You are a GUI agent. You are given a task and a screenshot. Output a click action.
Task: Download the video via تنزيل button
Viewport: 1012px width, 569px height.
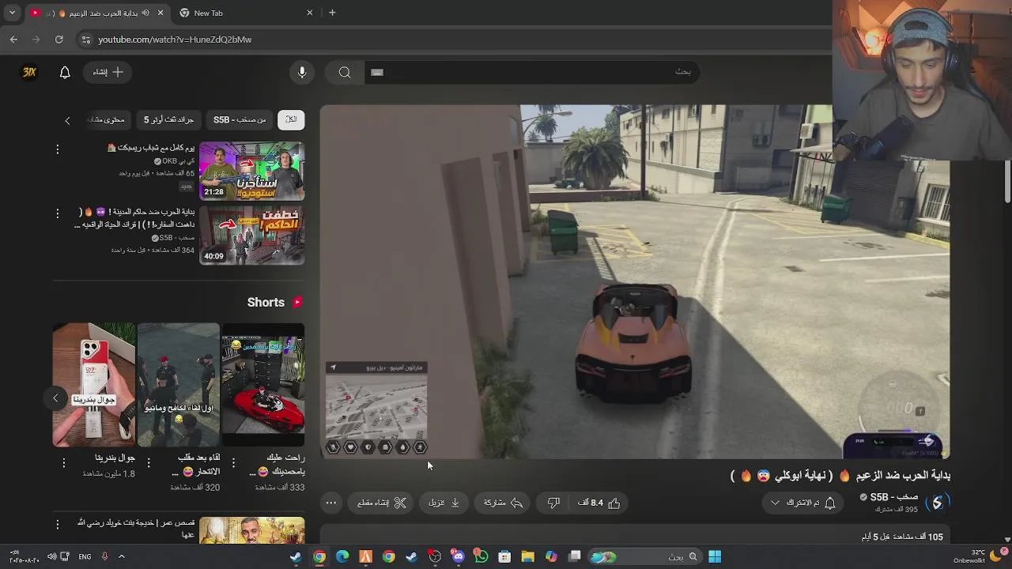point(444,503)
